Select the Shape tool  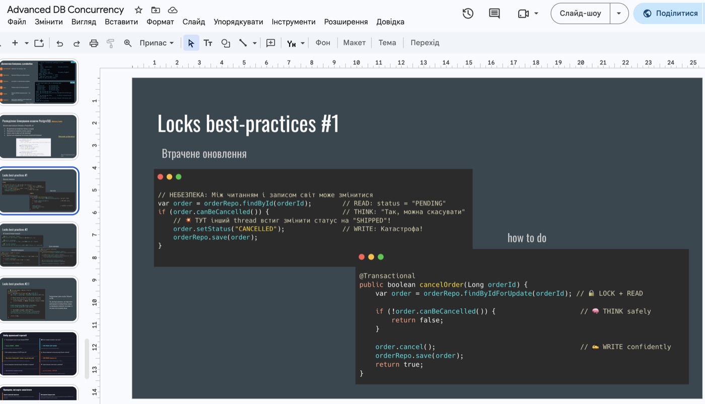click(x=226, y=43)
